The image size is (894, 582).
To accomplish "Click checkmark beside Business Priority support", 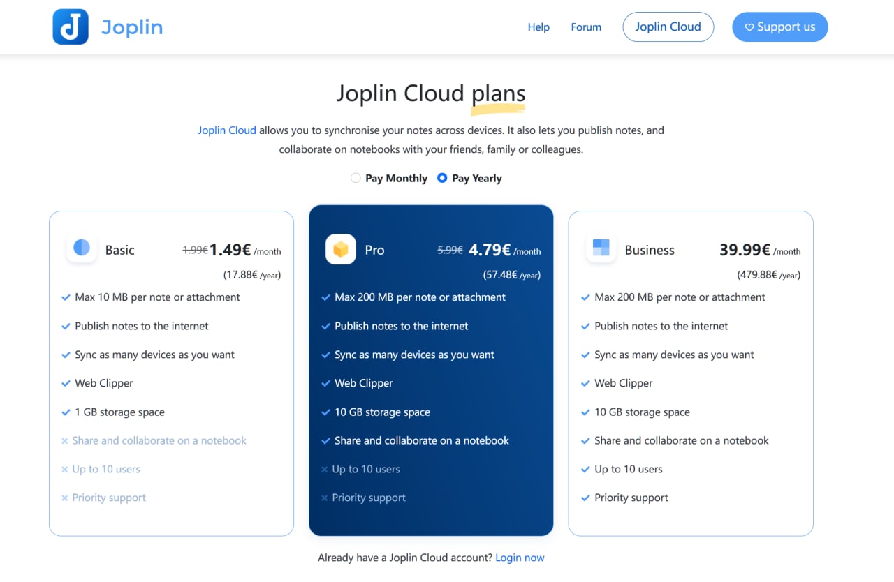I will 585,498.
